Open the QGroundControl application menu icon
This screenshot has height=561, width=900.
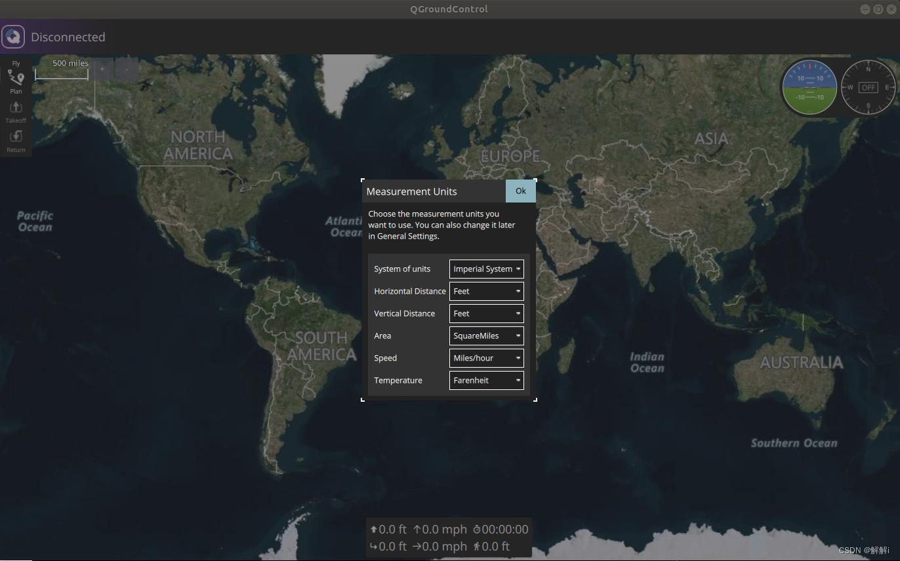[x=13, y=37]
